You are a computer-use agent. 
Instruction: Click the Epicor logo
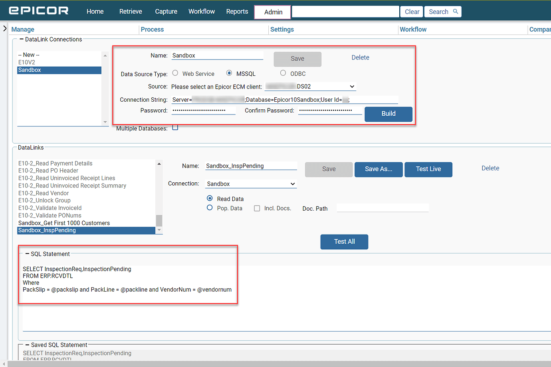pos(38,11)
